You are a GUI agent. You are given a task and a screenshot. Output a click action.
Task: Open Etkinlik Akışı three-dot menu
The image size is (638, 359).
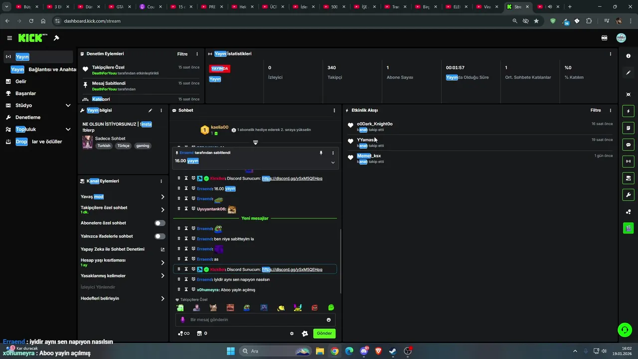coord(610,110)
